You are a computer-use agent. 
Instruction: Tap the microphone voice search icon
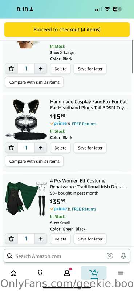[123, 256]
